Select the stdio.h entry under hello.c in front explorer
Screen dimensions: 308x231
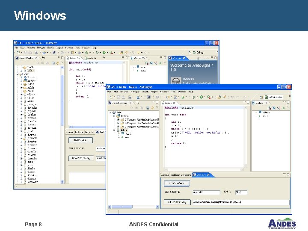126,134
